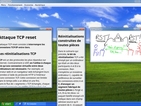This screenshot has width=141, height=106.
Task: Select My Computer taskbar button
Action: 34,104
